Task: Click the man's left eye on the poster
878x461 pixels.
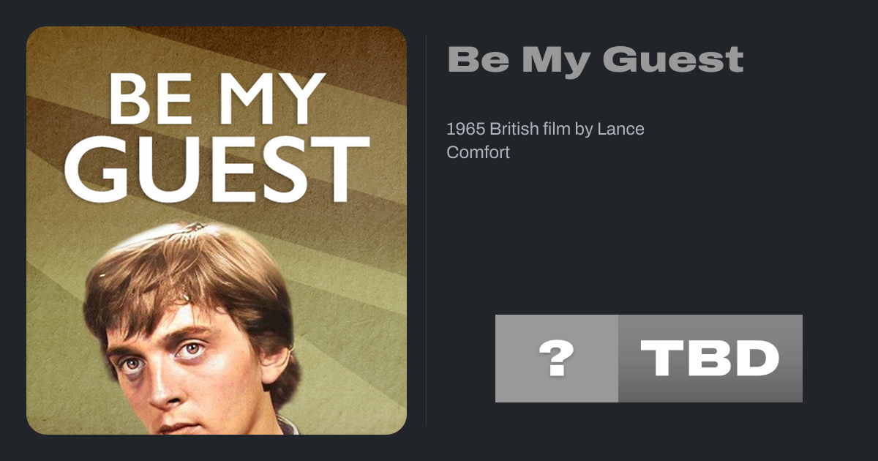Action: point(192,351)
